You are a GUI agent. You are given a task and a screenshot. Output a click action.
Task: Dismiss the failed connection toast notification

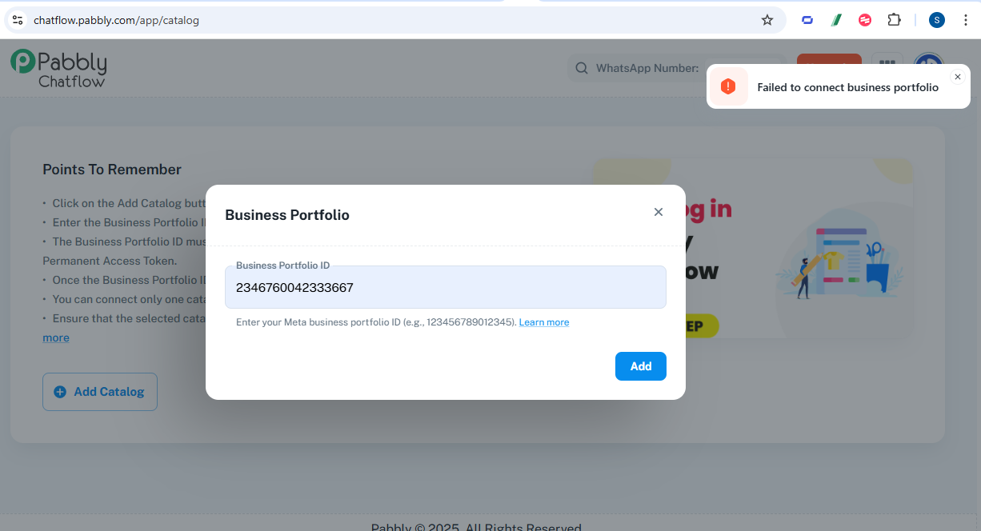tap(957, 77)
